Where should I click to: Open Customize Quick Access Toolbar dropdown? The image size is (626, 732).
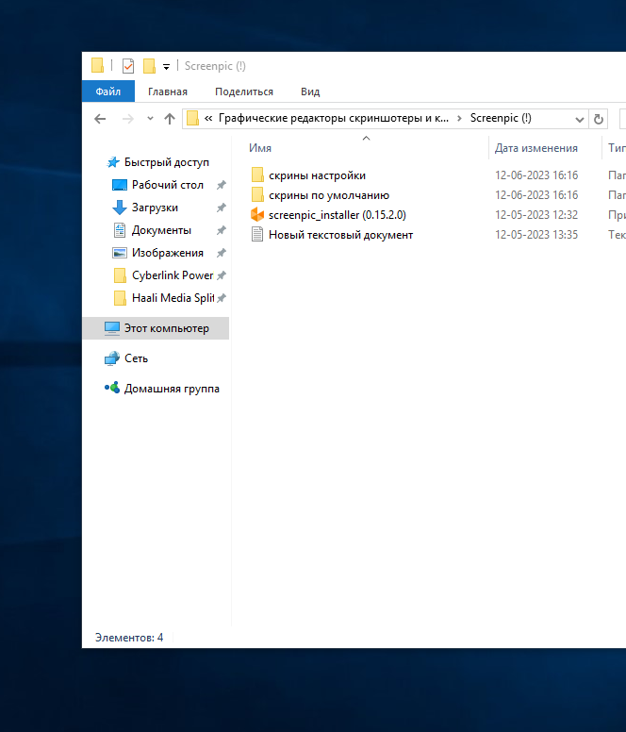click(x=166, y=67)
